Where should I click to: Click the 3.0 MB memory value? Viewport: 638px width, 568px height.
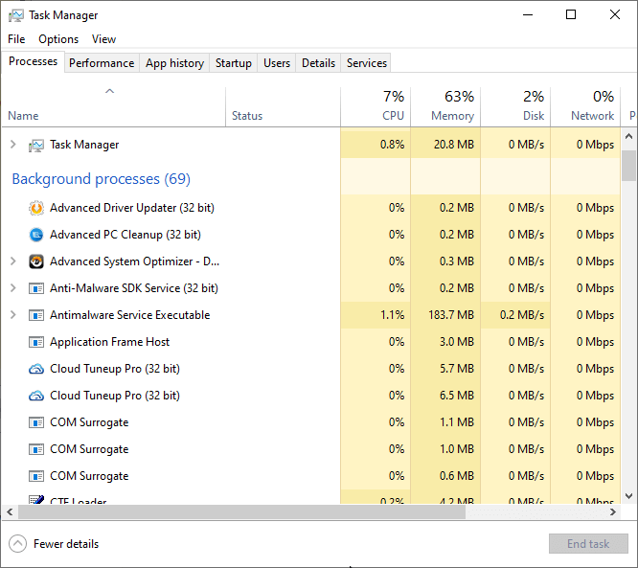click(x=457, y=342)
